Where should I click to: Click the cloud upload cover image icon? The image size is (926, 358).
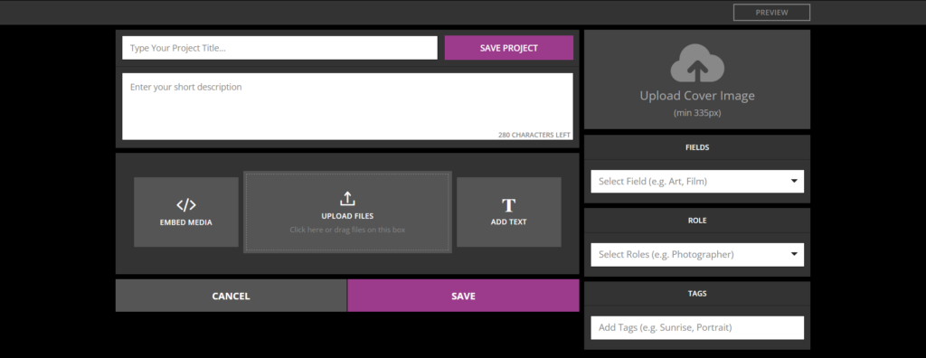click(x=697, y=63)
